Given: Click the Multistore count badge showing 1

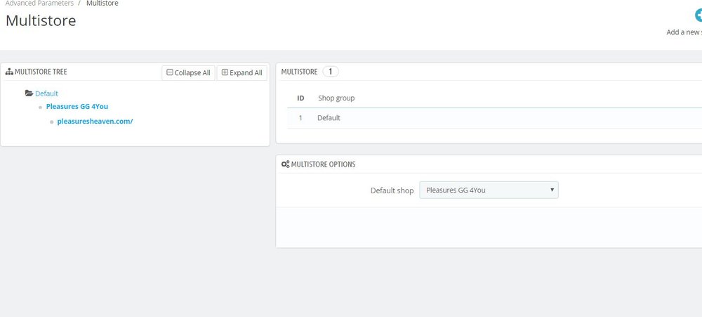Looking at the screenshot, I should [331, 72].
